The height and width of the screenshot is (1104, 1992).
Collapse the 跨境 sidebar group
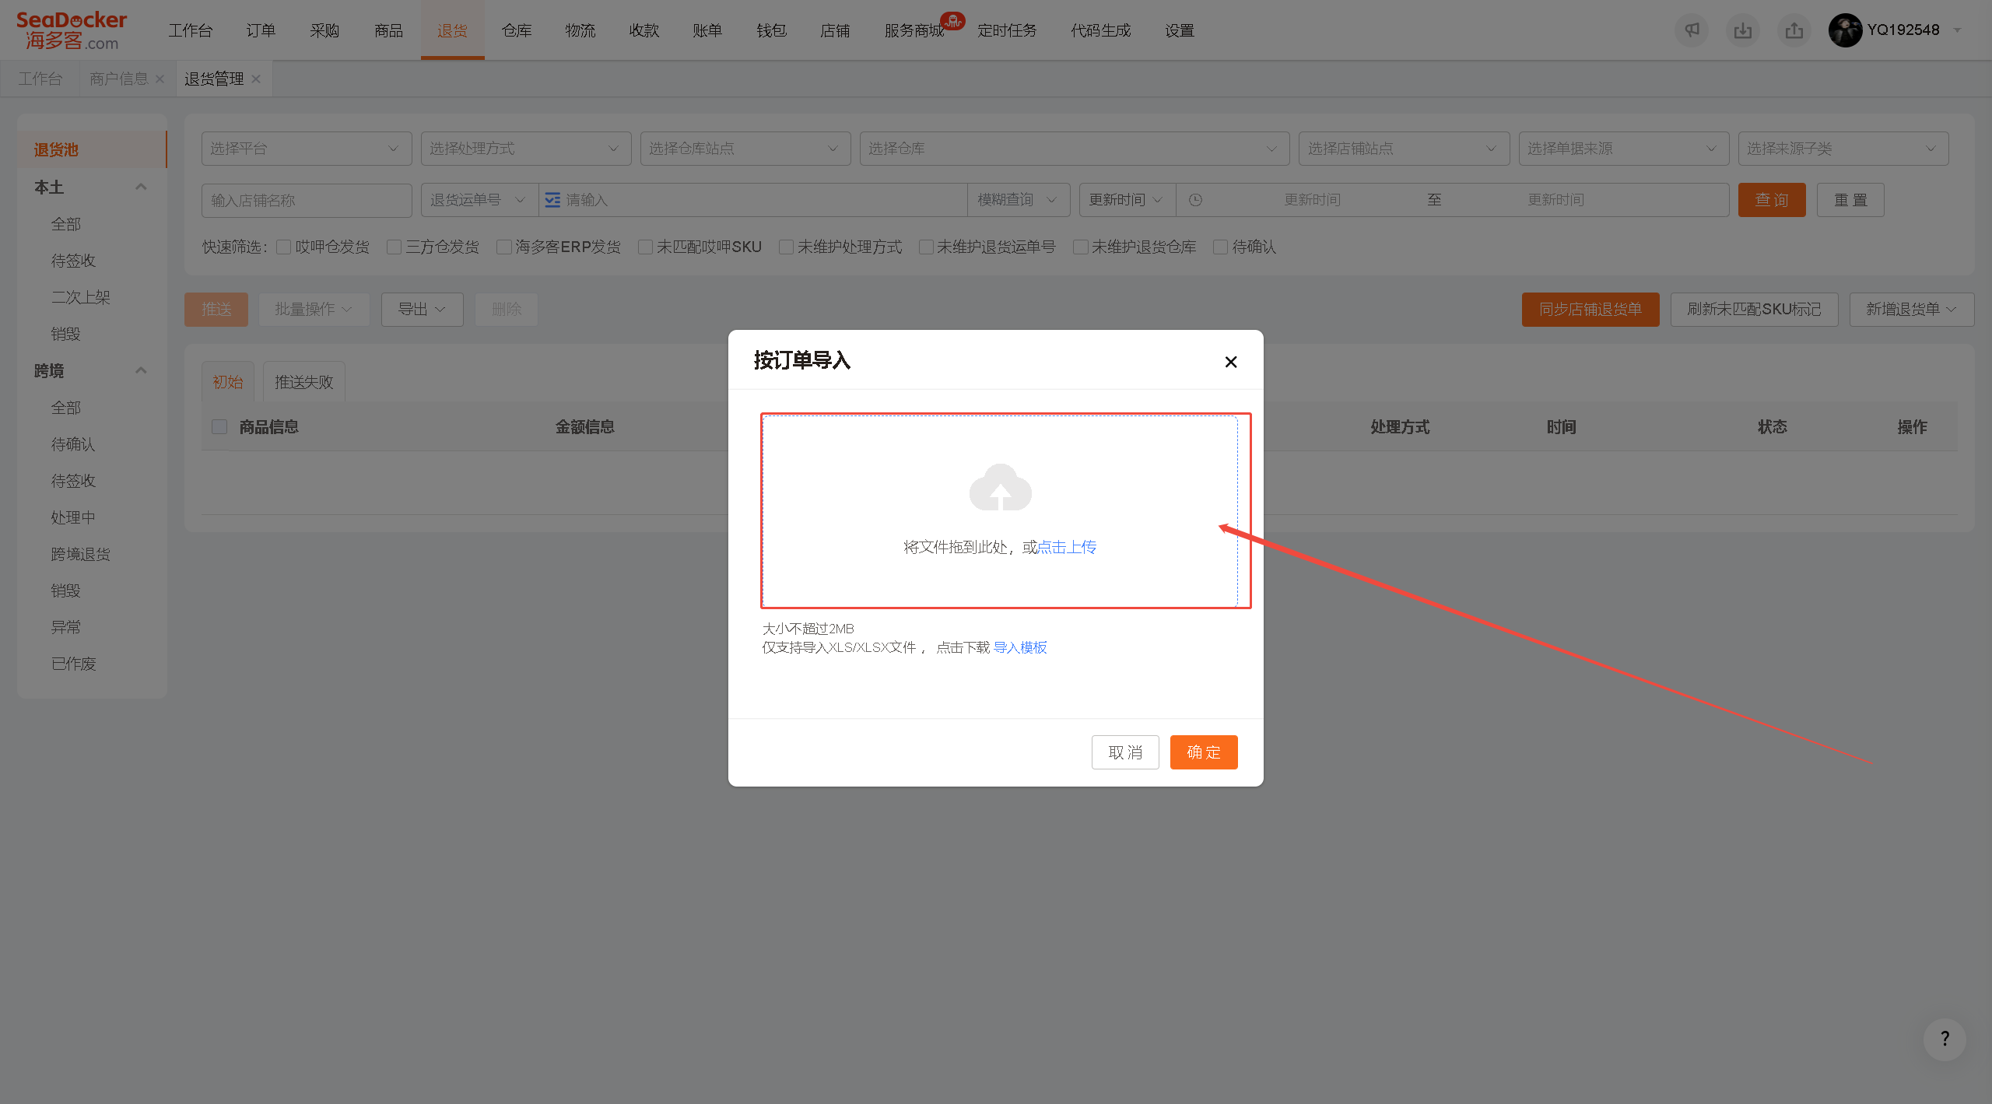coord(141,370)
